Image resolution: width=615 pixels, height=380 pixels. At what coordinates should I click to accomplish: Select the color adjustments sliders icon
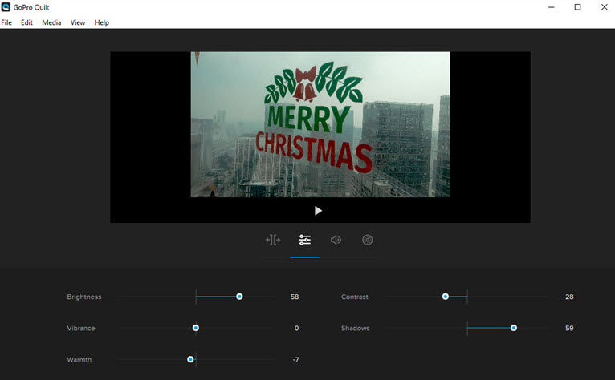coord(304,240)
